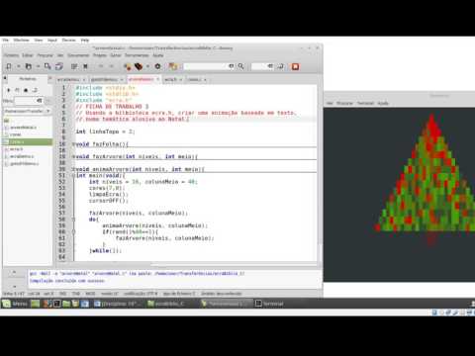Collapse the fazFolha function fold marker
Image resolution: width=475 pixels, height=356 pixels.
point(73,144)
